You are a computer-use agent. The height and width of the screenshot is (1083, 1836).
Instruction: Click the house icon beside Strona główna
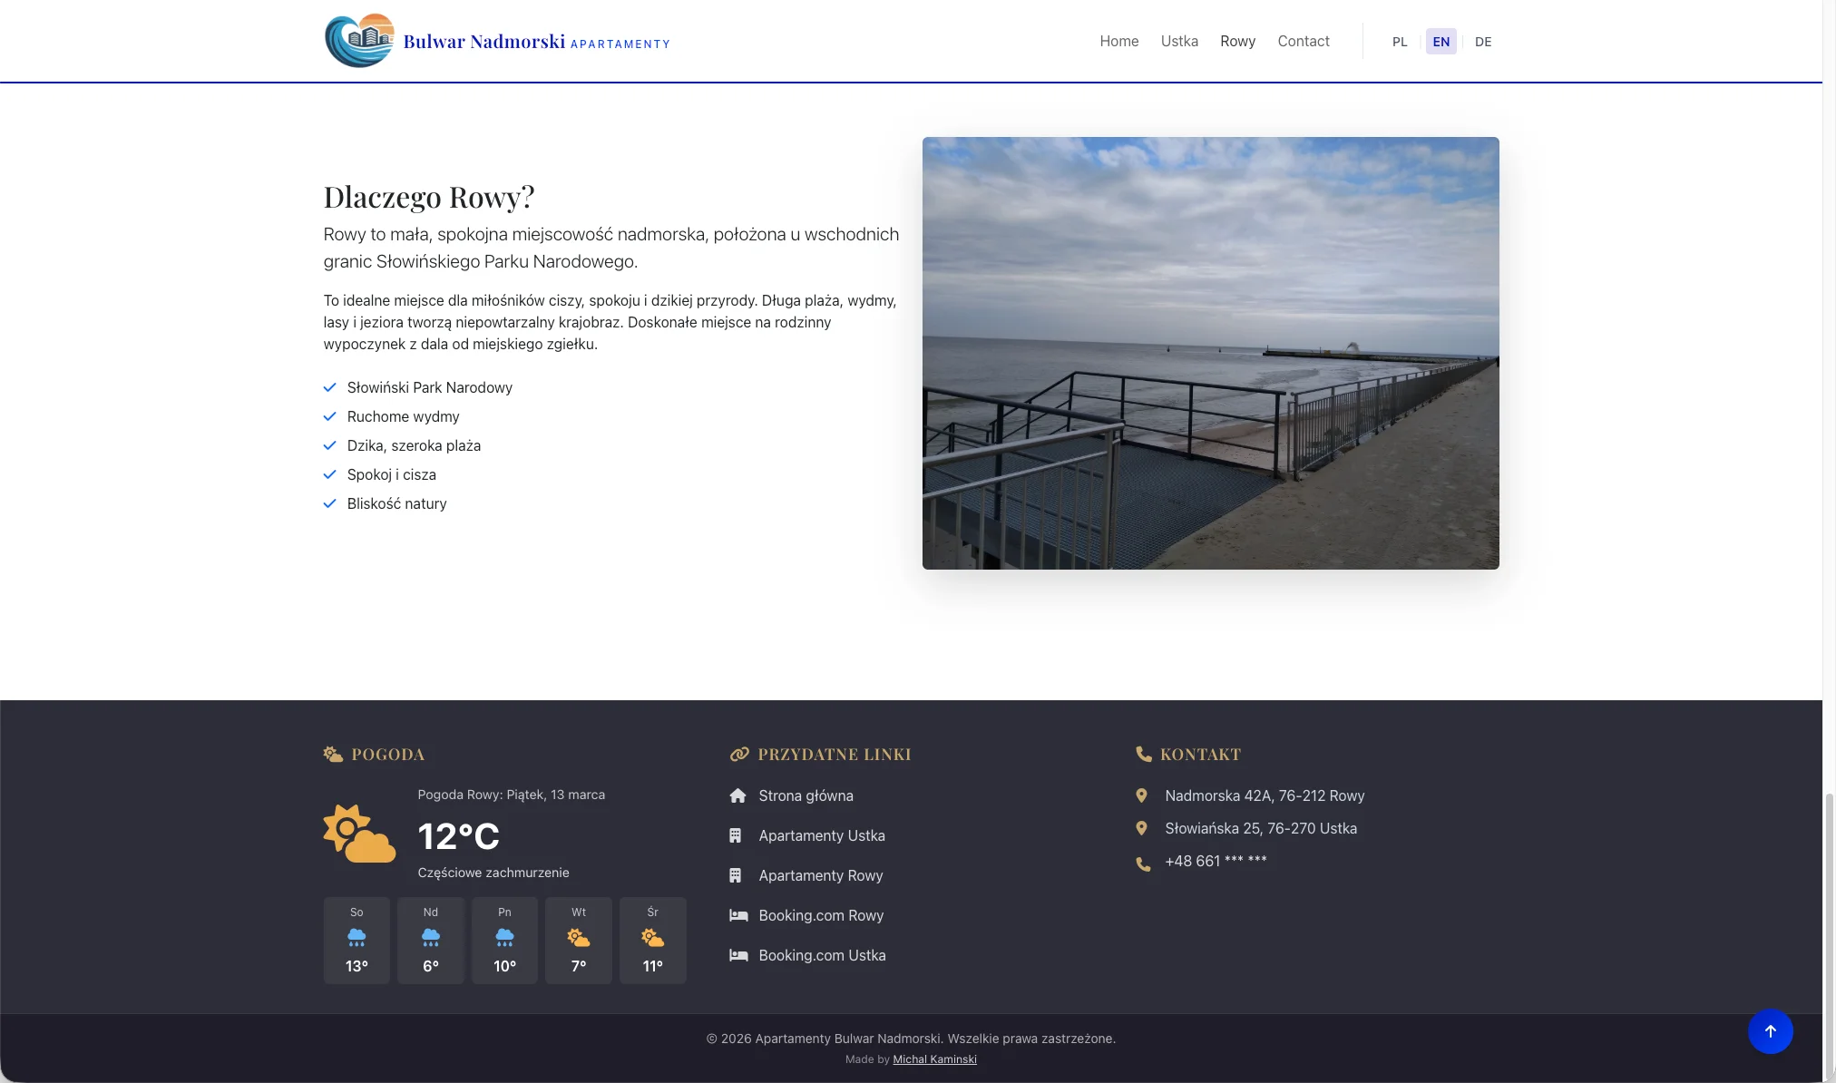point(737,795)
